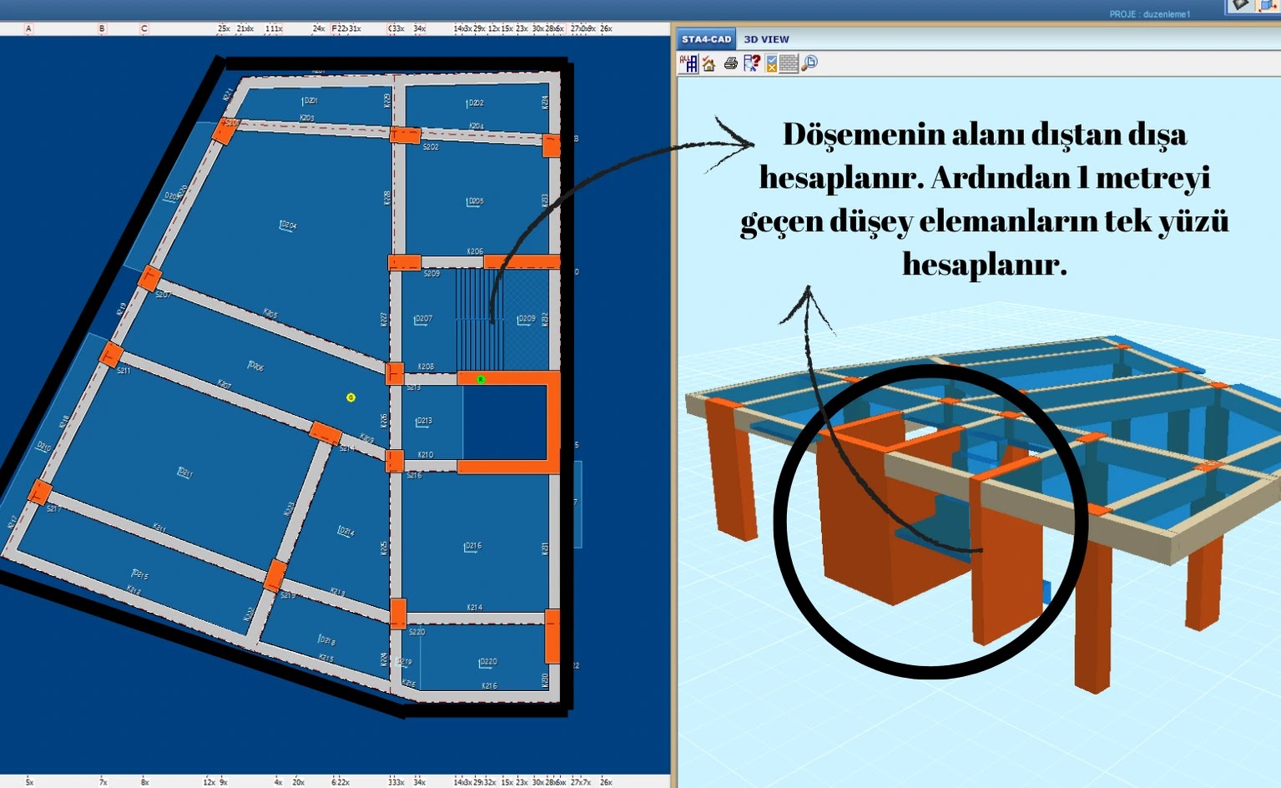
Task: Click beam label K210
Action: (x=426, y=455)
